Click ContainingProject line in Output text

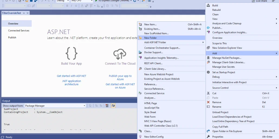click(x=33, y=112)
